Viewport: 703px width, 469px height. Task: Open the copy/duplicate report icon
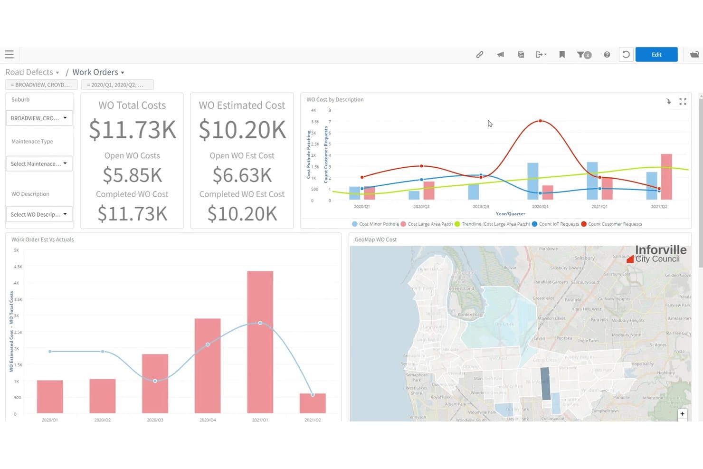[521, 55]
